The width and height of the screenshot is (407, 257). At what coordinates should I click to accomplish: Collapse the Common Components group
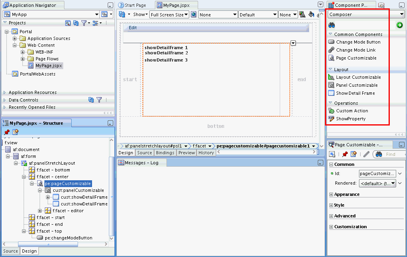331,34
